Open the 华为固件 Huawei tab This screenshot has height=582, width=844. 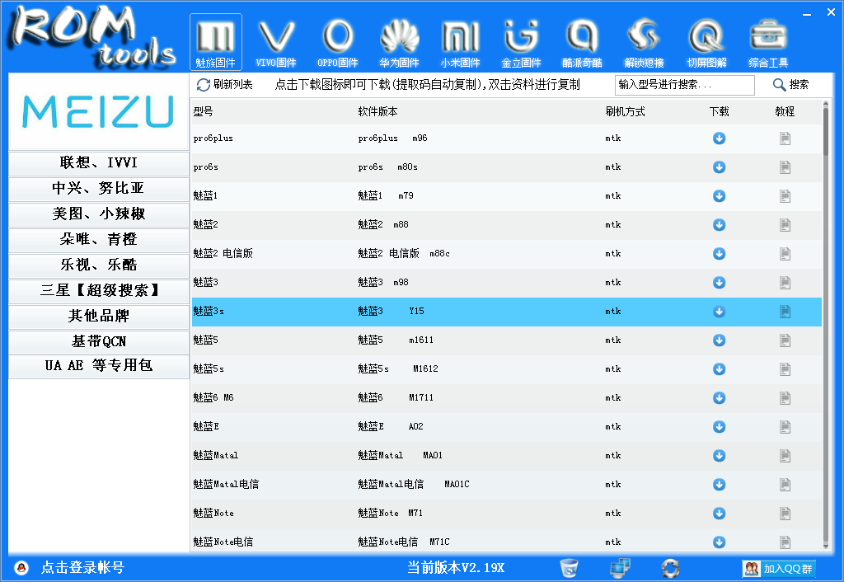pos(399,42)
